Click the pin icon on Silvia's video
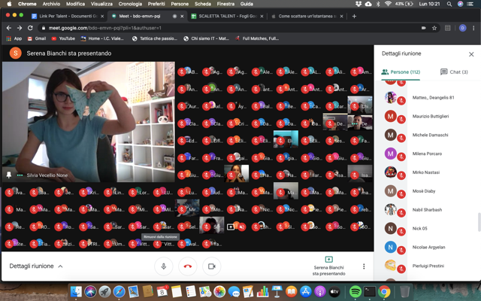The width and height of the screenshot is (481, 301). coord(9,175)
